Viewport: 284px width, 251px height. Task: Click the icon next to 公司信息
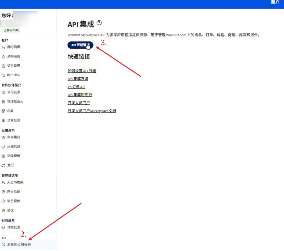(x=3, y=92)
